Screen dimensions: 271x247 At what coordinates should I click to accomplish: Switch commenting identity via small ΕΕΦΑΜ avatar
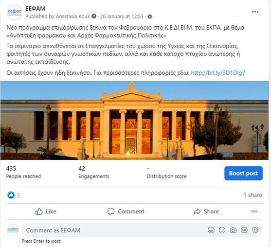254,212
